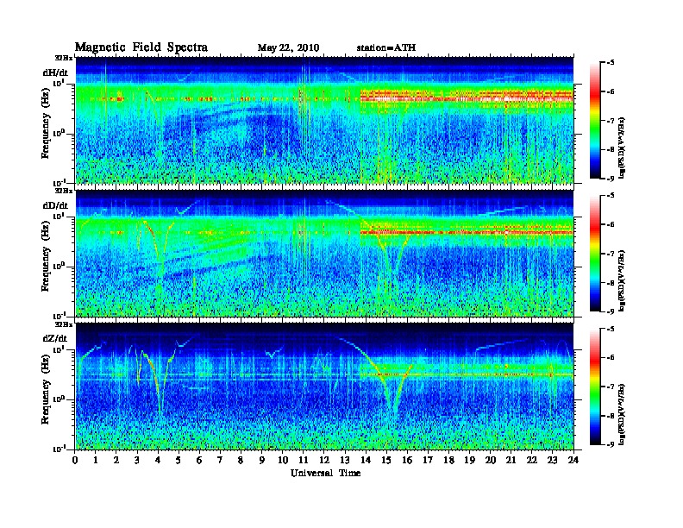Click hour tick label "16" on time axis

point(407,460)
